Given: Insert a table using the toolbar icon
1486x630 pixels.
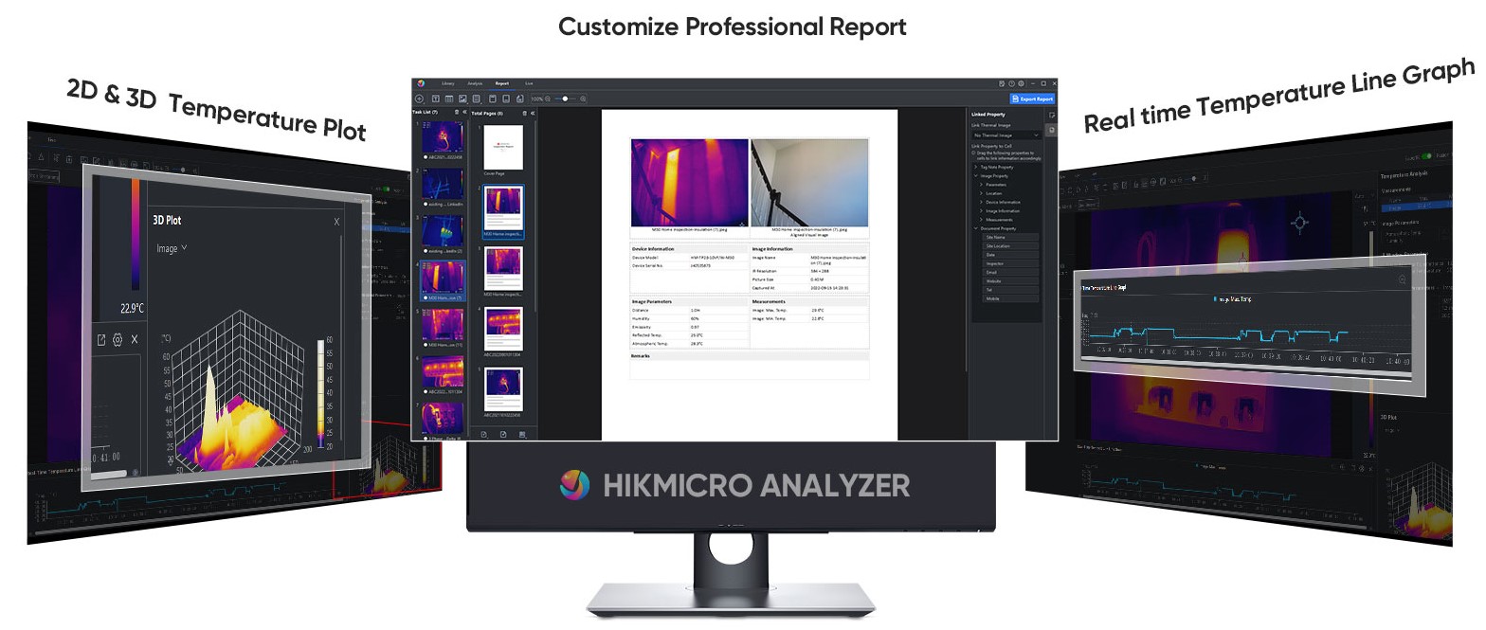Looking at the screenshot, I should coord(448,99).
